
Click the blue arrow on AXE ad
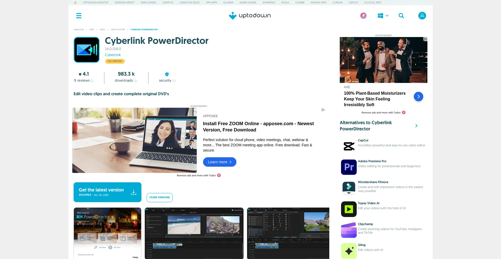click(419, 97)
